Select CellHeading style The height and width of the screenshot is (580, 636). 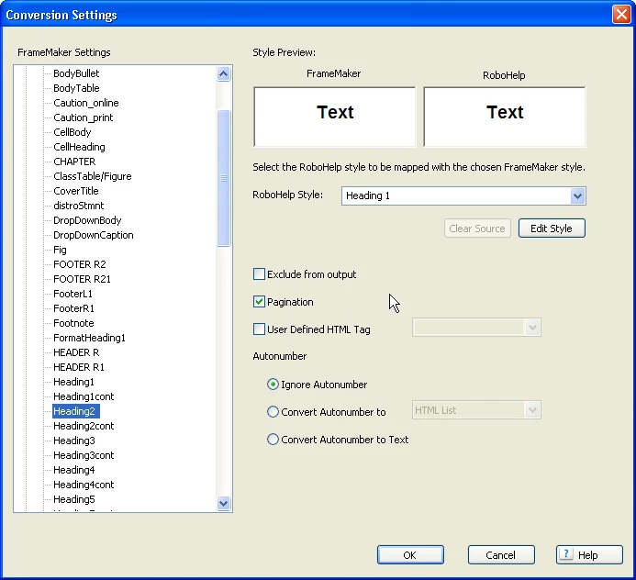coord(79,147)
